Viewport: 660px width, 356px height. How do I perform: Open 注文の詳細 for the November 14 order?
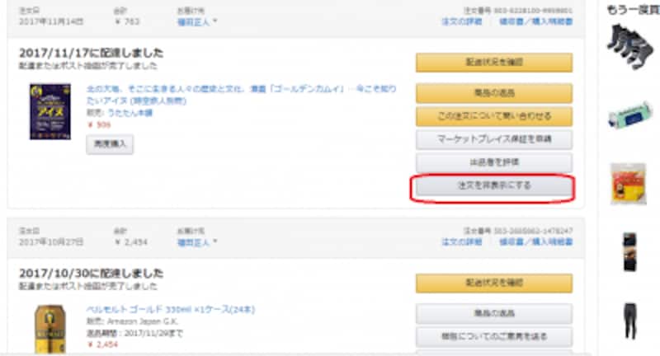point(462,21)
